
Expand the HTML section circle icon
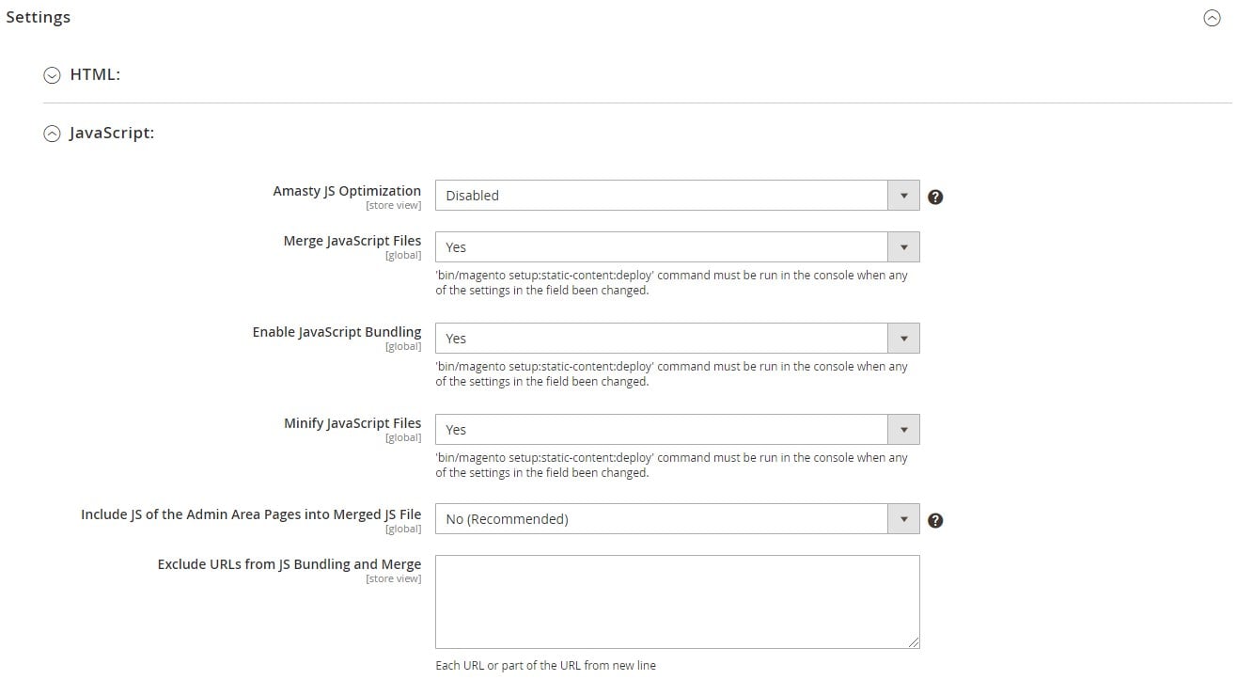52,74
